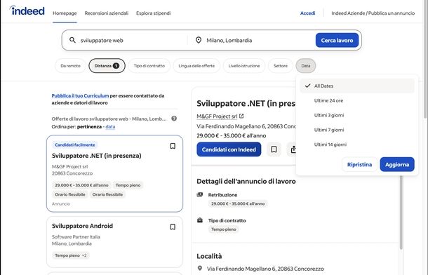Image resolution: width=428 pixels, height=275 pixels.
Task: Select the All Dates option
Action: pos(357,86)
